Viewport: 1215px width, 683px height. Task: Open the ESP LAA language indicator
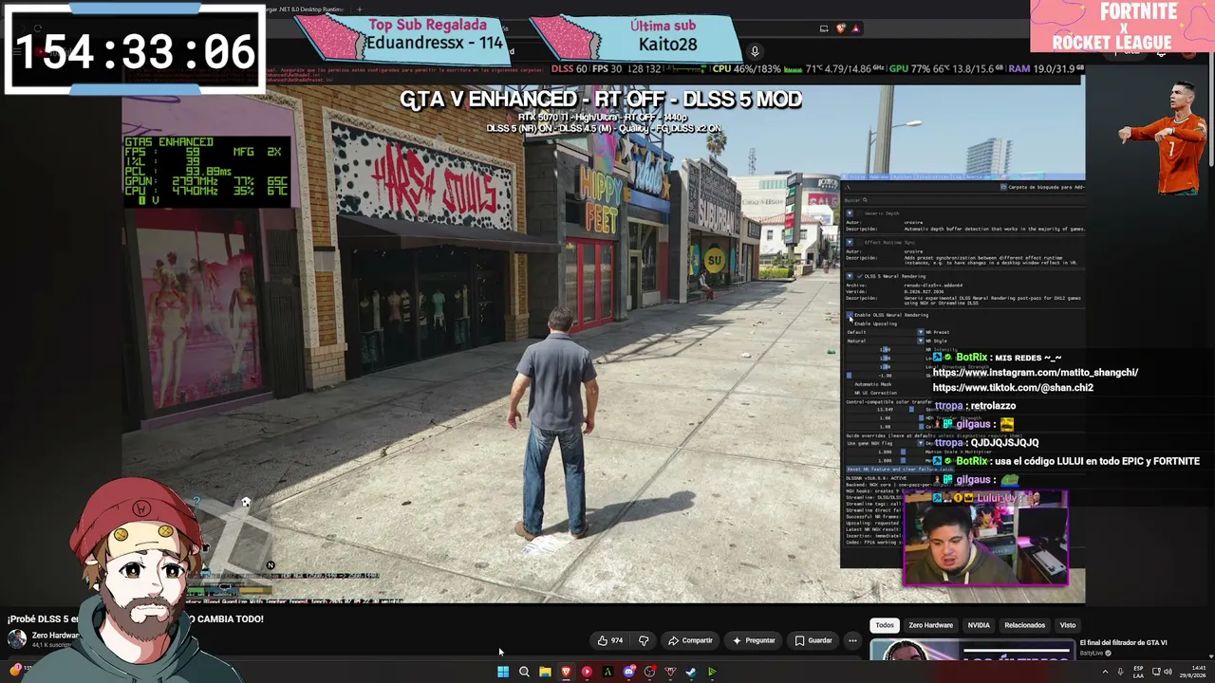(1139, 672)
